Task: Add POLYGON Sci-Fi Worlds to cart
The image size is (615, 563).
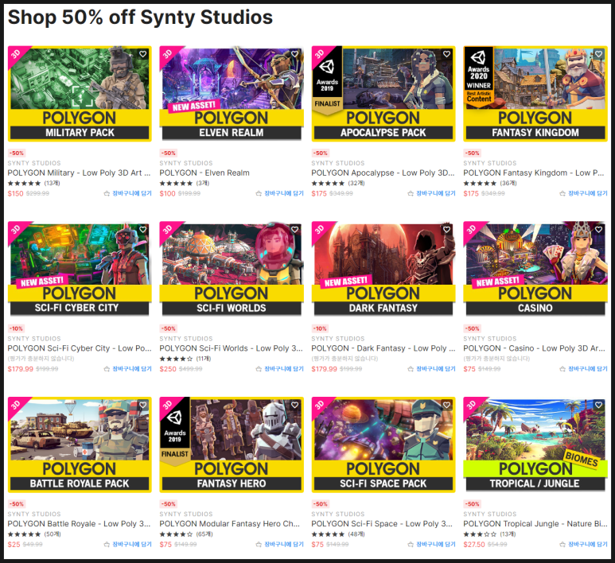Action: (279, 369)
